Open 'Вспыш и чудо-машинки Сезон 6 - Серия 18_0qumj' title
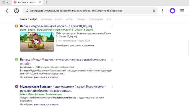Screen dimensions: 189x106 point(56,26)
